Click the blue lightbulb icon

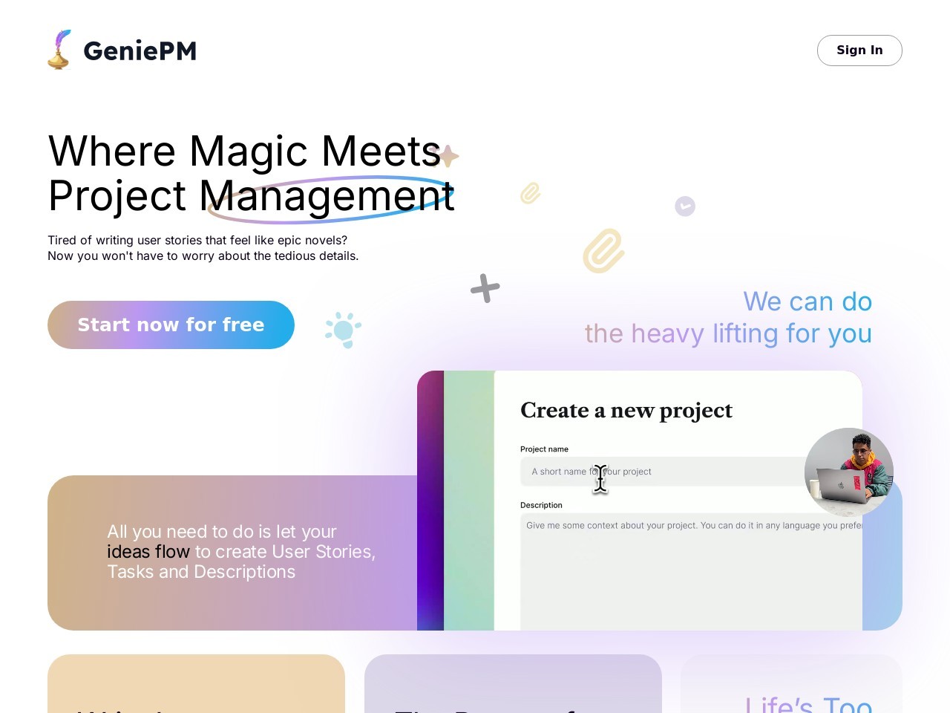pyautogui.click(x=343, y=330)
